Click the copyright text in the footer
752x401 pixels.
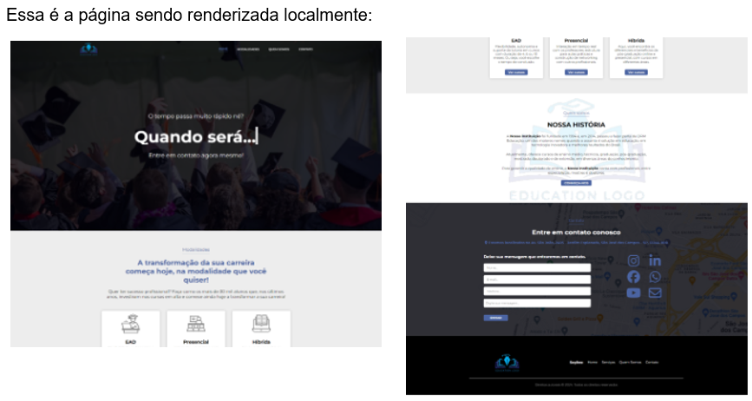(x=576, y=385)
